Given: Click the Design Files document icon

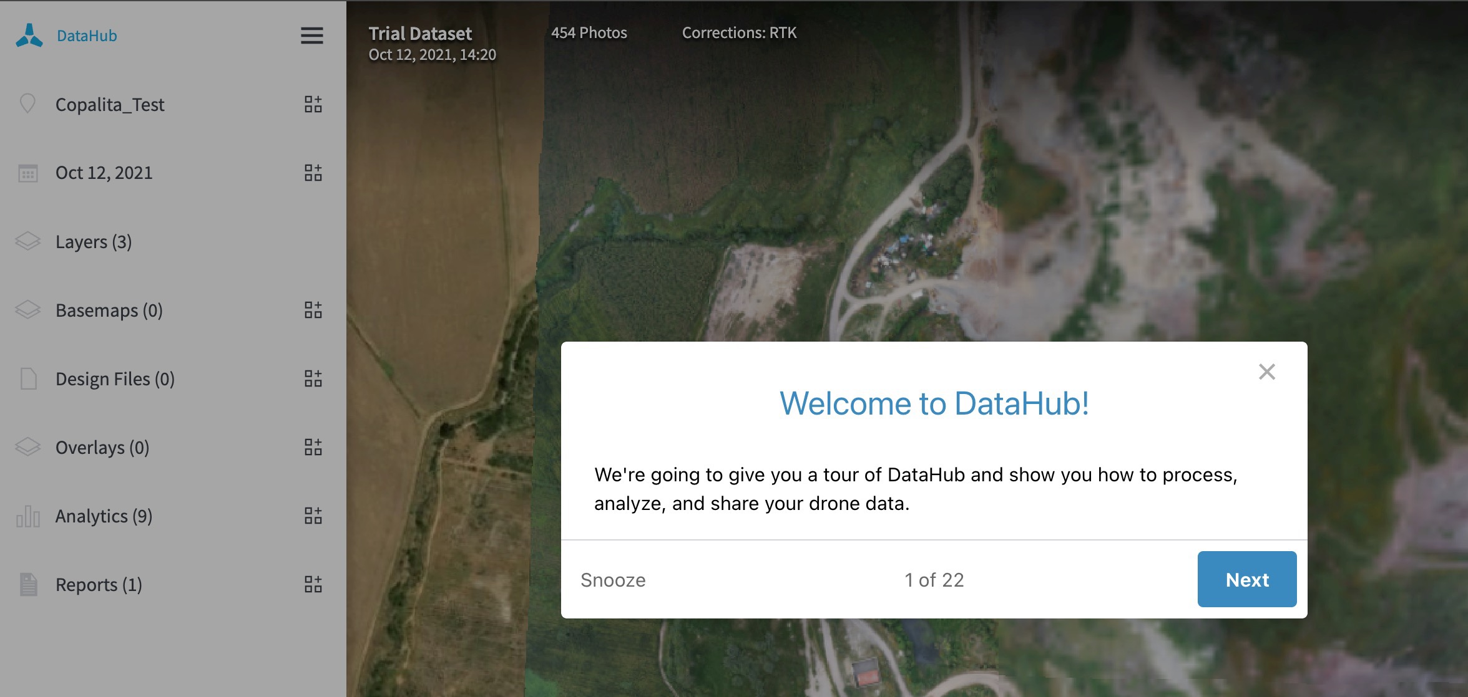Looking at the screenshot, I should pyautogui.click(x=29, y=378).
